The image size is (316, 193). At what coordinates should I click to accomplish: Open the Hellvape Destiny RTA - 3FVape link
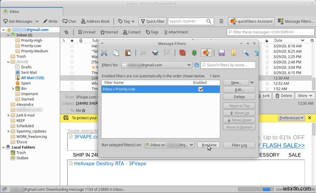click(x=110, y=164)
